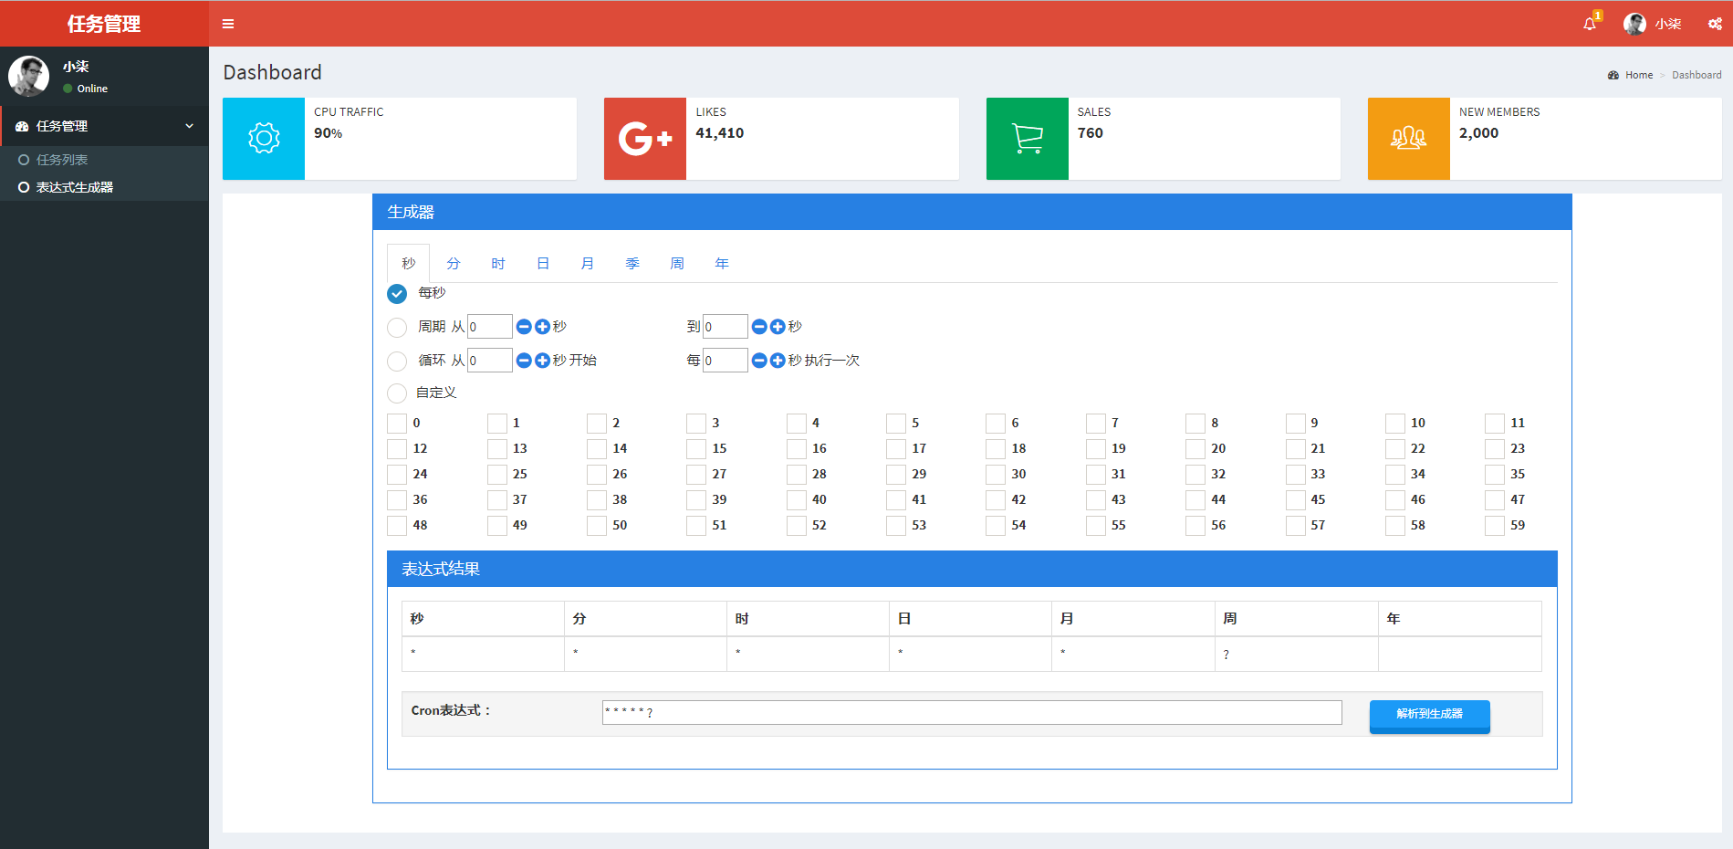This screenshot has height=849, width=1733.
Task: Open the settings gears icon in header
Action: click(x=1715, y=24)
